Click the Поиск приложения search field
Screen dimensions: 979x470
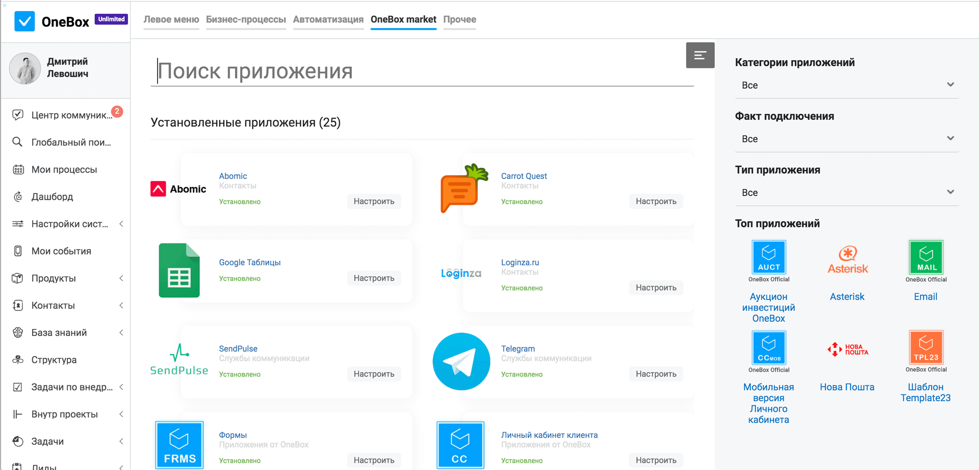(422, 71)
